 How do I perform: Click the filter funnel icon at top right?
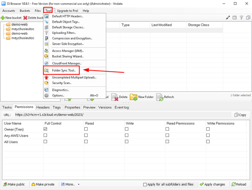pos(241,18)
